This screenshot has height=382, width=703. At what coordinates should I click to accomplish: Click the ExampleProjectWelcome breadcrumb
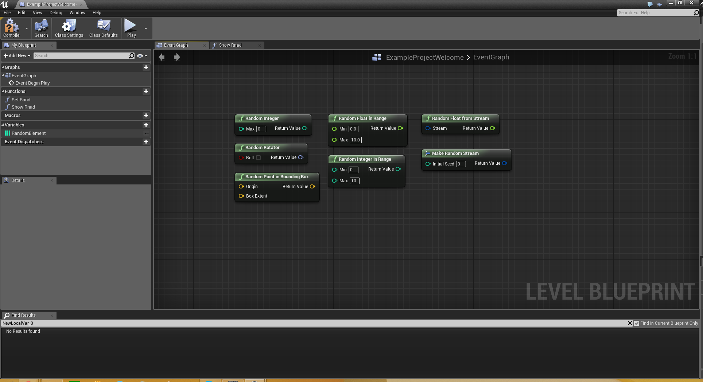[x=425, y=58]
